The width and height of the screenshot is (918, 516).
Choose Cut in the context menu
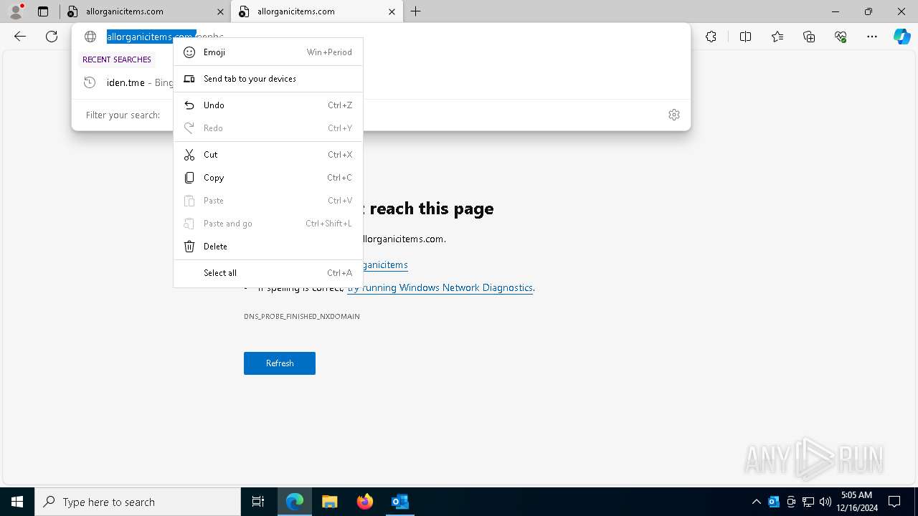pyautogui.click(x=268, y=155)
